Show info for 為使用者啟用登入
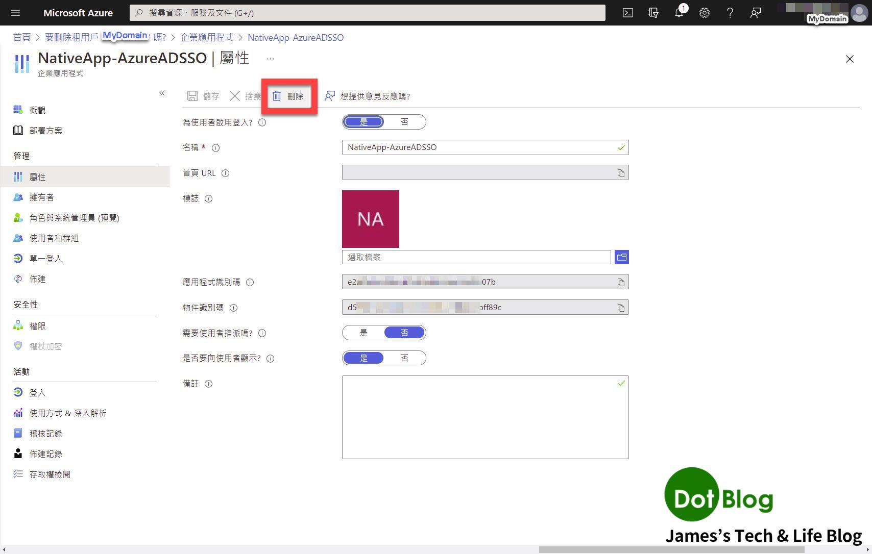Image resolution: width=872 pixels, height=554 pixels. pos(262,122)
